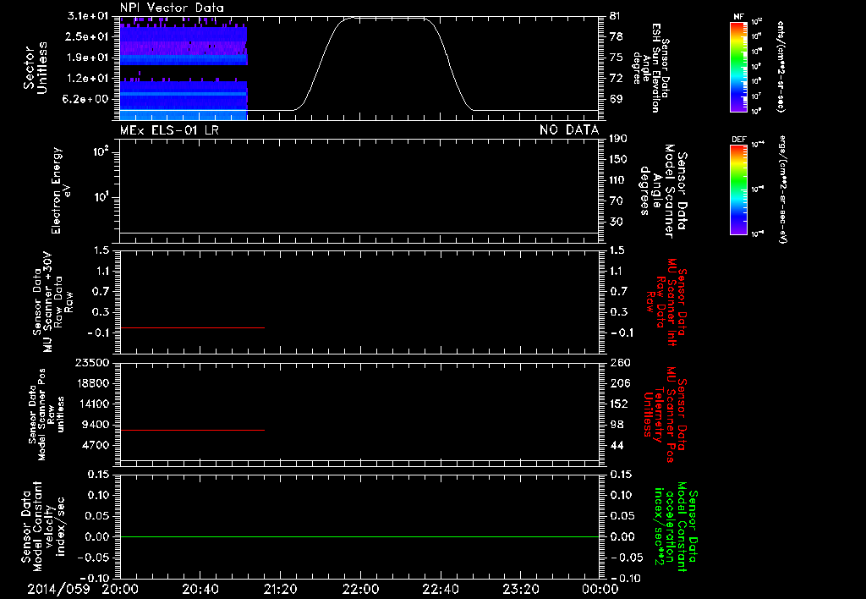Viewport: 866px width, 599px height.
Task: Click the green 'Model Constant acceleration' label
Action: (676, 526)
